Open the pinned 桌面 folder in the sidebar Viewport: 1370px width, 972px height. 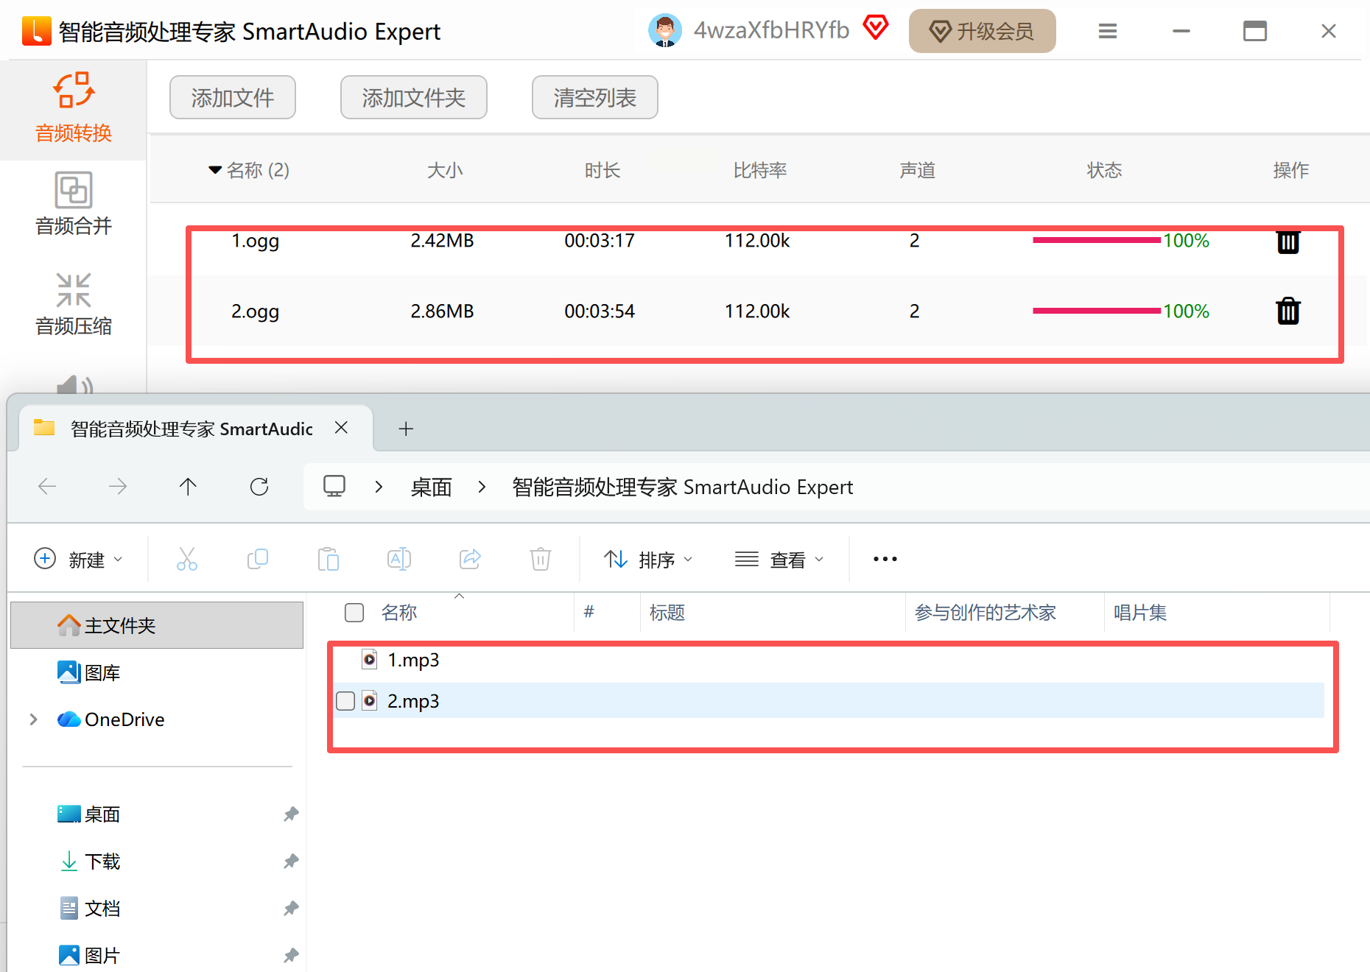coord(89,814)
